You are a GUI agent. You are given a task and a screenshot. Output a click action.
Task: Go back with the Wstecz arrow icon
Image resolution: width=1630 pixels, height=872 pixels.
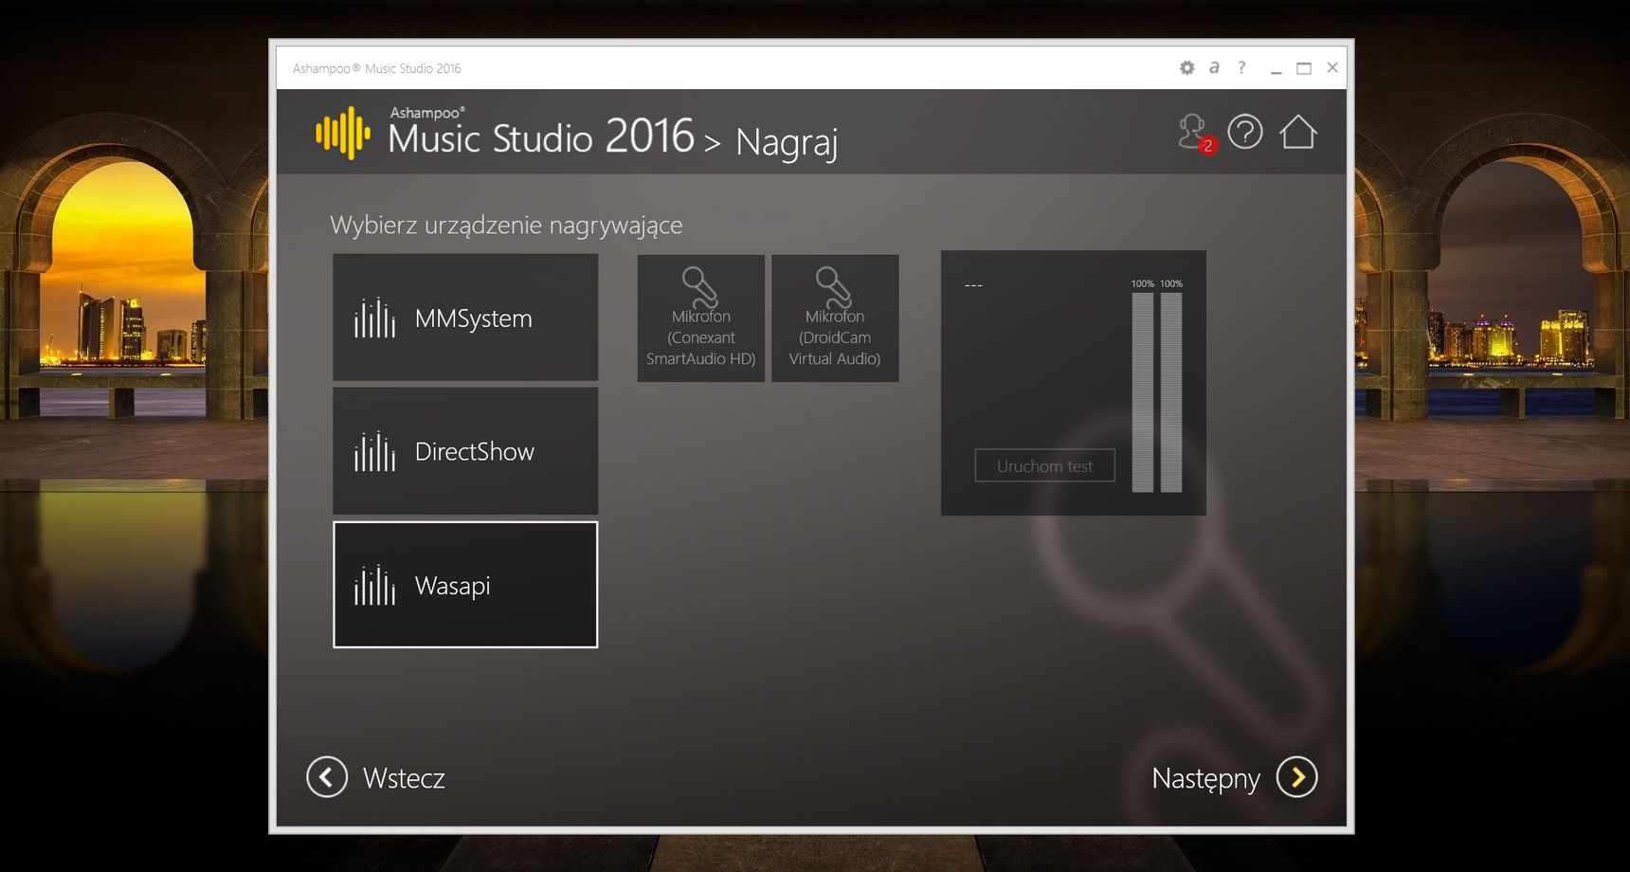(327, 777)
